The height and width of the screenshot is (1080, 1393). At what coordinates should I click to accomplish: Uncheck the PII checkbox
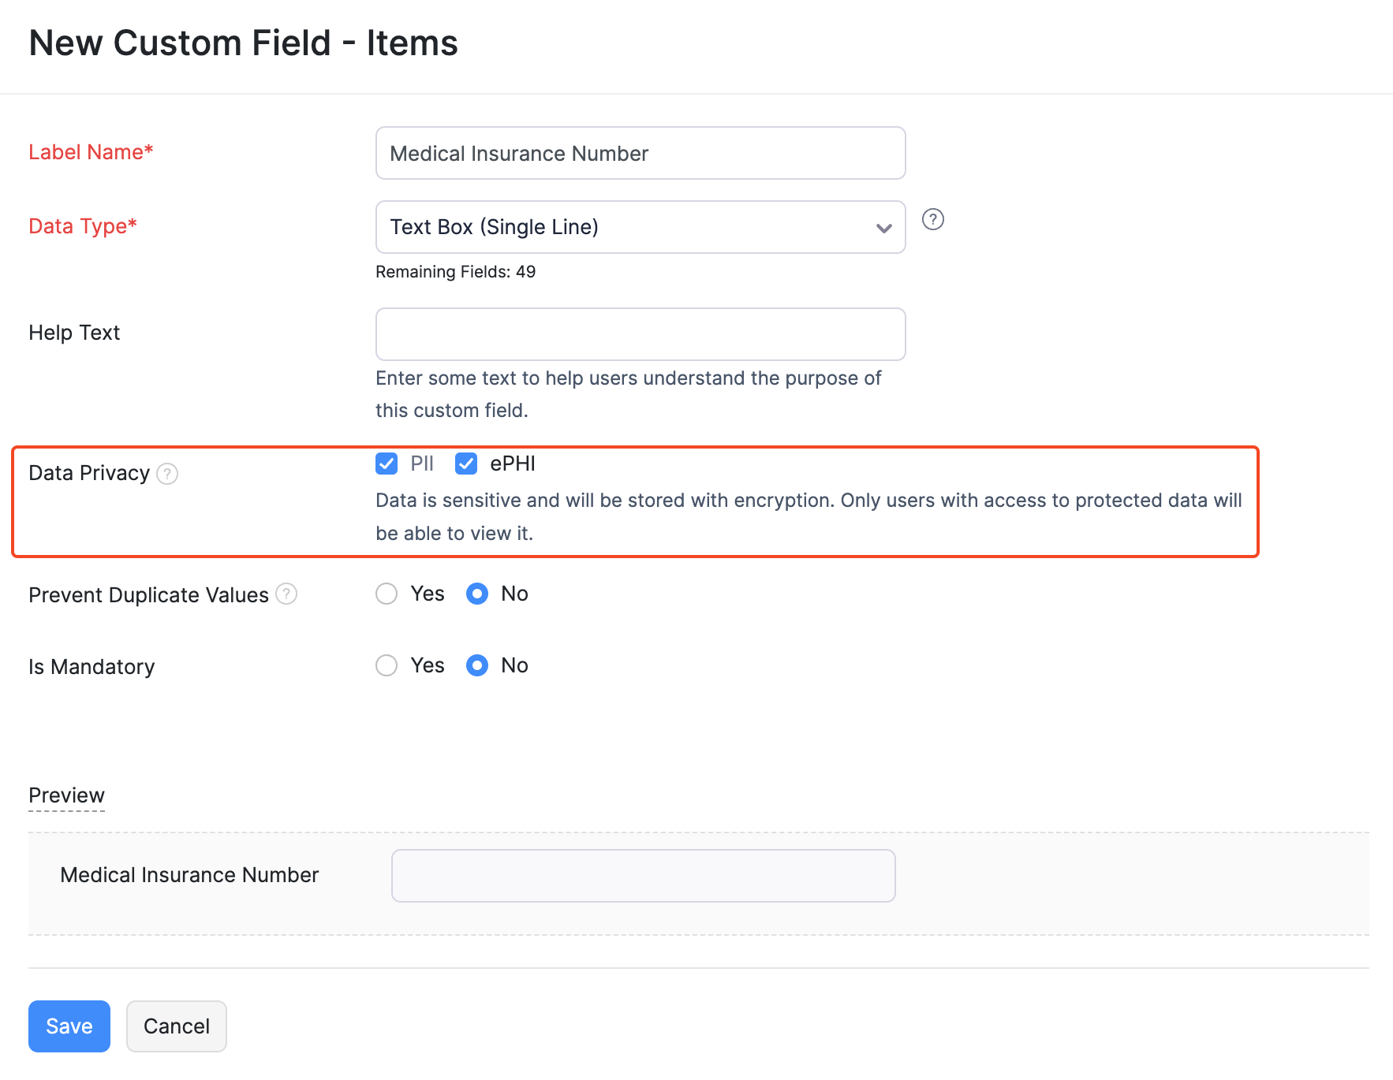[387, 464]
